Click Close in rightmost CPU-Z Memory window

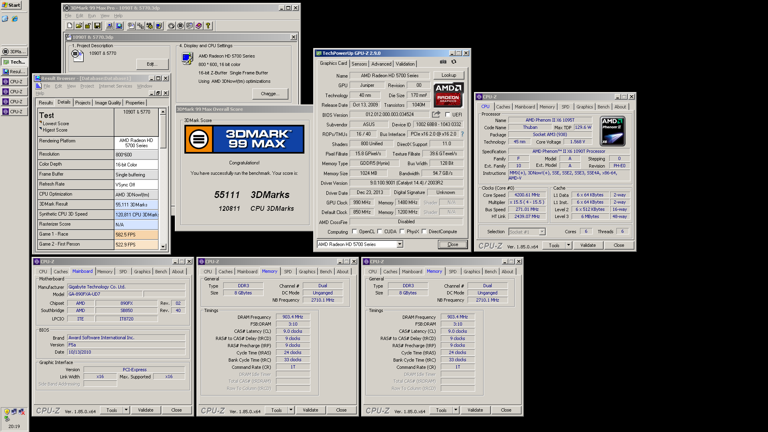point(506,410)
